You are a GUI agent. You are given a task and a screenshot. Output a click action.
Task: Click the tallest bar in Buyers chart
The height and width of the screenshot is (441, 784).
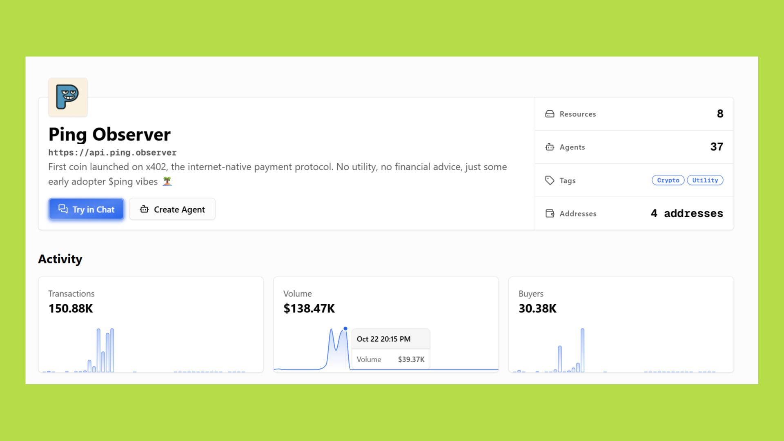click(582, 350)
